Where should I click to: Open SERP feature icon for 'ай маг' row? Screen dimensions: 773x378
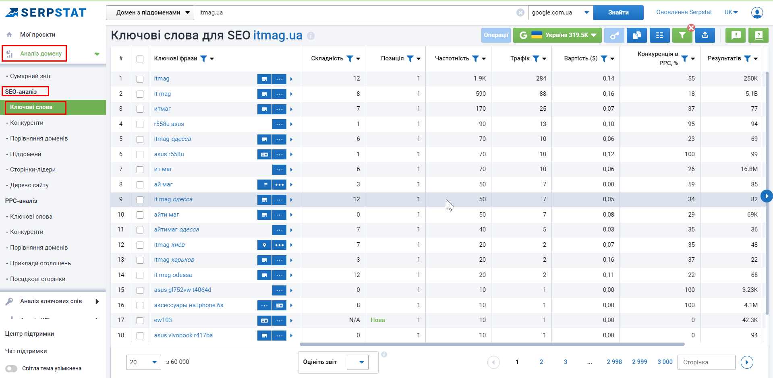264,185
